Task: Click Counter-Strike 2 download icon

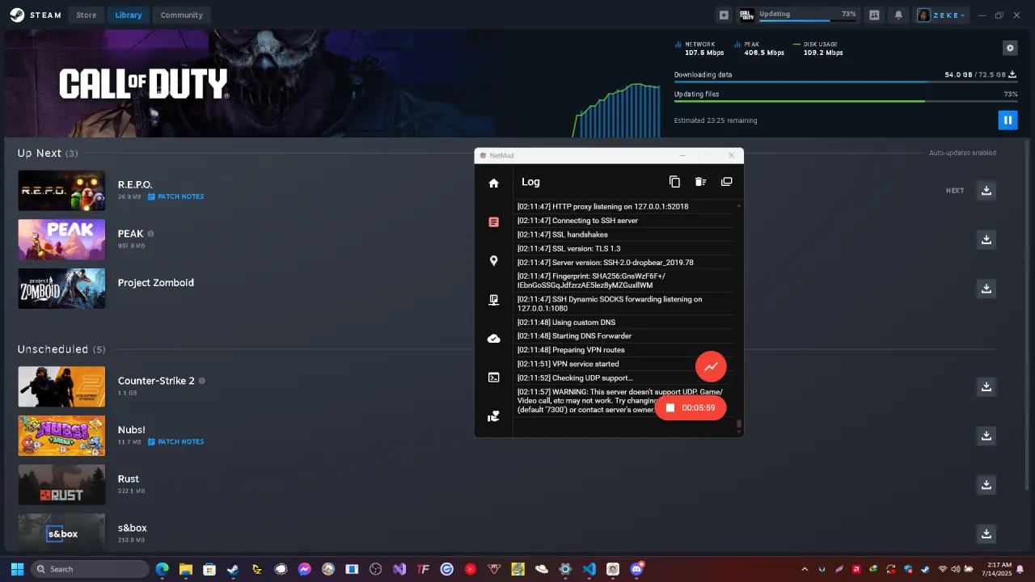Action: point(986,387)
